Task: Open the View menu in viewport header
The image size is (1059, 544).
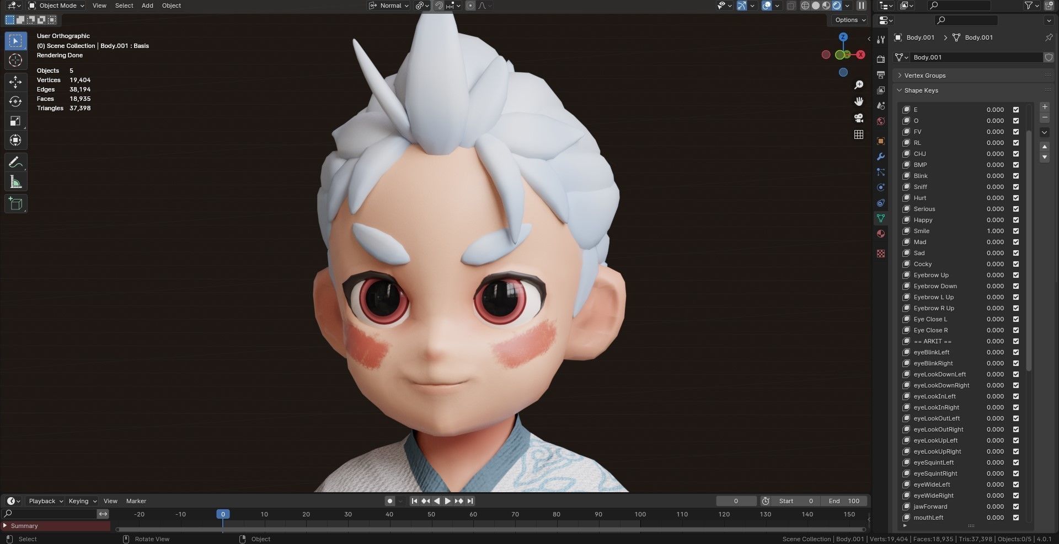Action: (99, 6)
